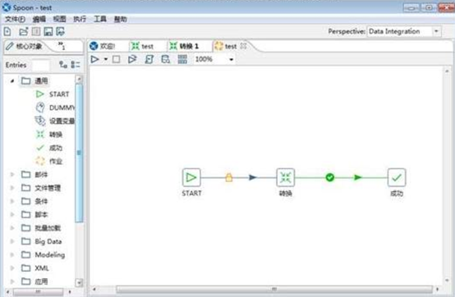Click the explore database icon in the canvas toolbar

click(165, 59)
